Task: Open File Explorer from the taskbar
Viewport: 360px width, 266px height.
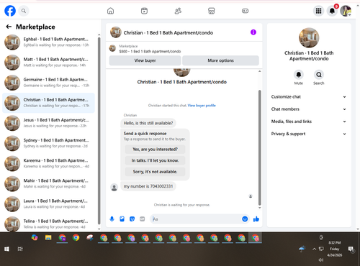Action: click(x=48, y=238)
